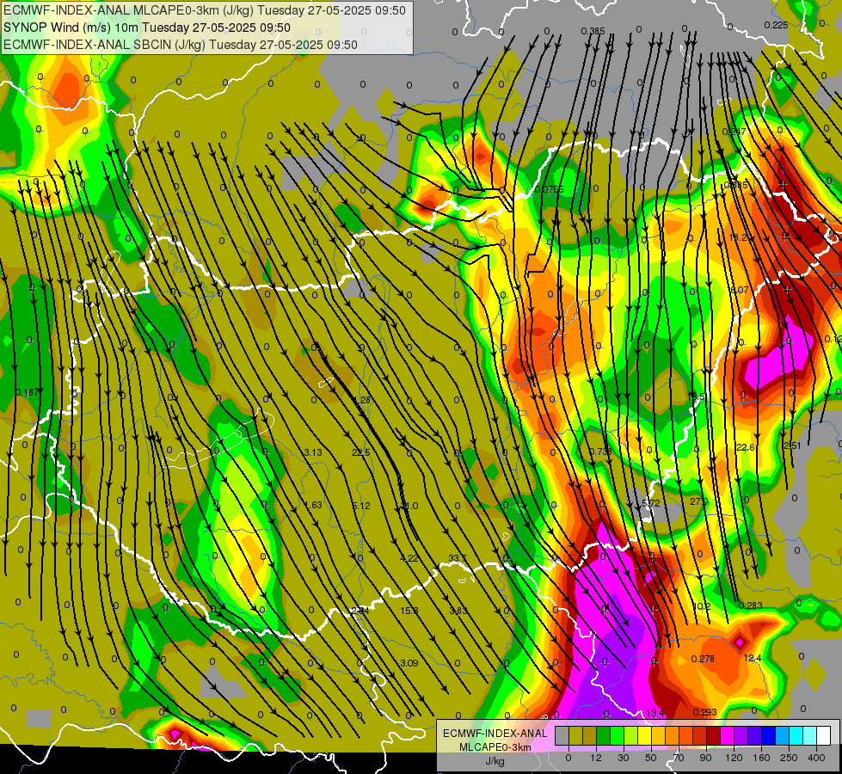This screenshot has height=774, width=842.
Task: Click the legend tick label '30'
Action: pyautogui.click(x=624, y=758)
